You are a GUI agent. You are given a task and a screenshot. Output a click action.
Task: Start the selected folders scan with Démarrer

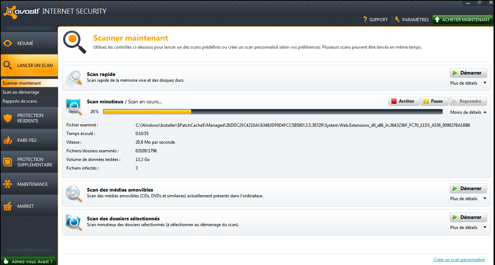[x=468, y=217]
